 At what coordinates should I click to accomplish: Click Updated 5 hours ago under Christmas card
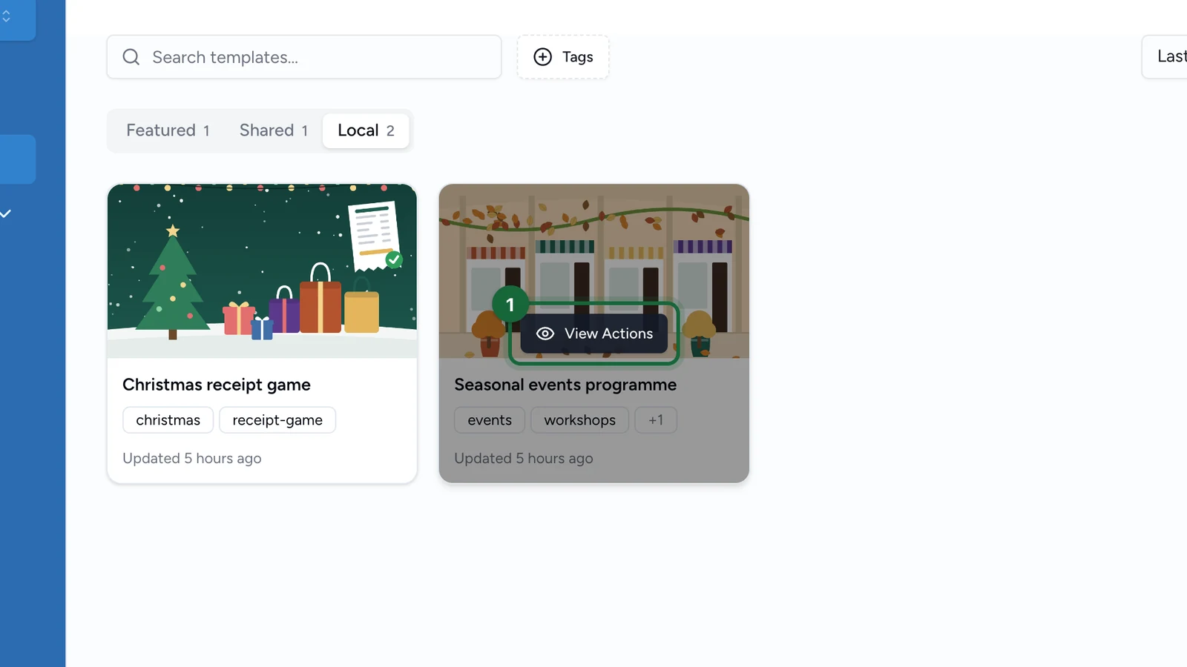192,459
